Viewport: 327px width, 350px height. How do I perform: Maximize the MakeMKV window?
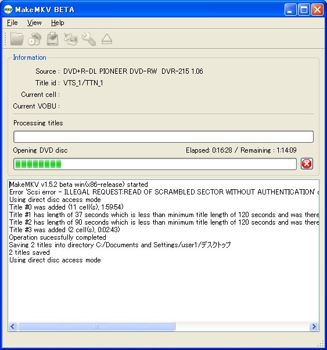point(304,10)
